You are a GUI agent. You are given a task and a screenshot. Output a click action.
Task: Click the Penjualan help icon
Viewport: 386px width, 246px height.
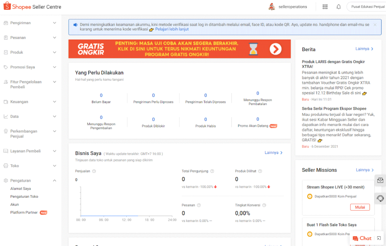[x=94, y=171]
